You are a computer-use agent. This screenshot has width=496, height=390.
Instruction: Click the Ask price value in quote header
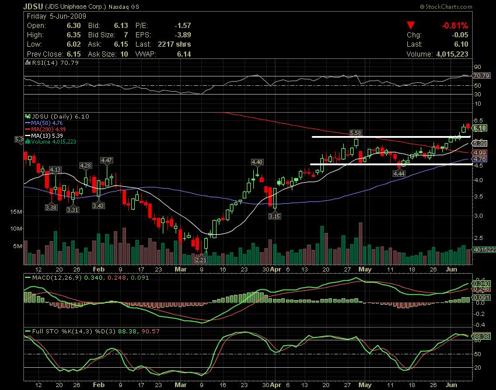tap(121, 44)
